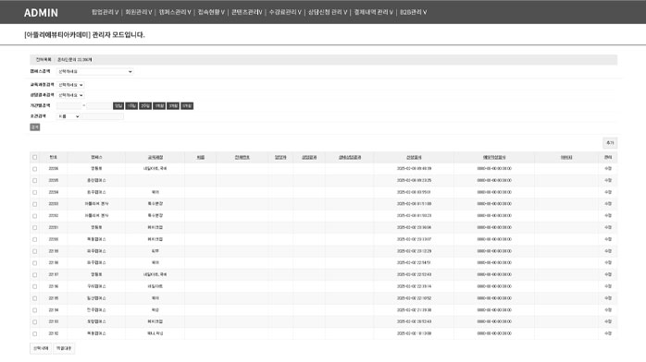
Task: Click the 조건검색 keyword text field
Action: click(x=103, y=116)
